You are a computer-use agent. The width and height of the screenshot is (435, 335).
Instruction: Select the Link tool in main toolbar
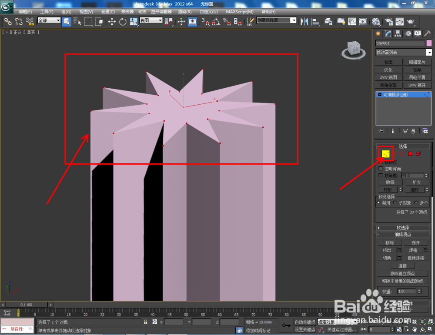(x=8, y=21)
